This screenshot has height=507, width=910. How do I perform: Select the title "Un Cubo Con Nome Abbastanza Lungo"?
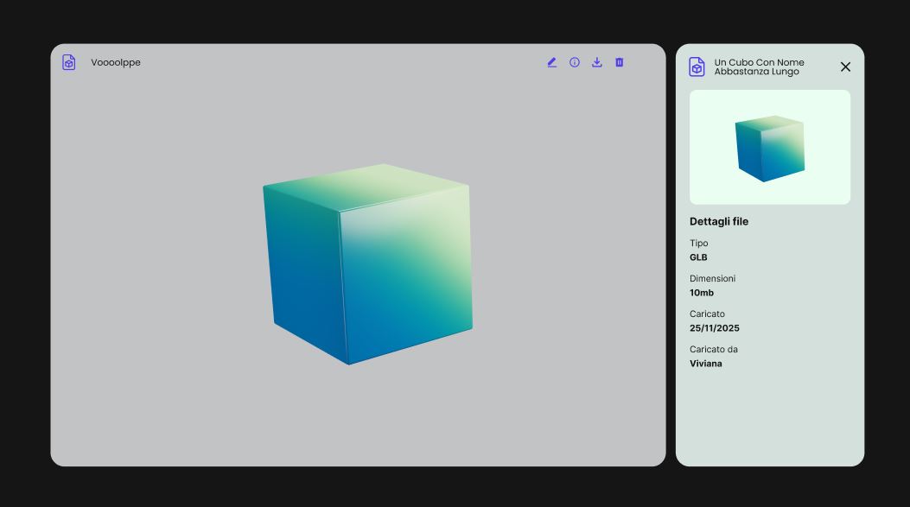point(758,67)
